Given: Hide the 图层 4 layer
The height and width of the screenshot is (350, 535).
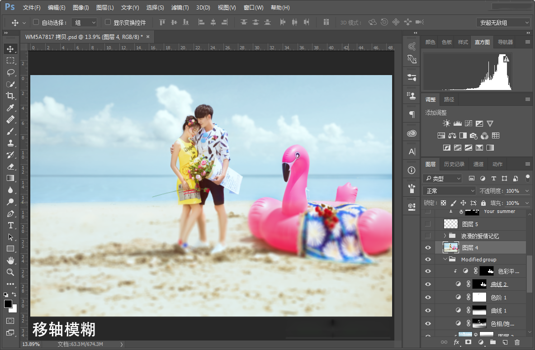Looking at the screenshot, I should click(x=428, y=248).
